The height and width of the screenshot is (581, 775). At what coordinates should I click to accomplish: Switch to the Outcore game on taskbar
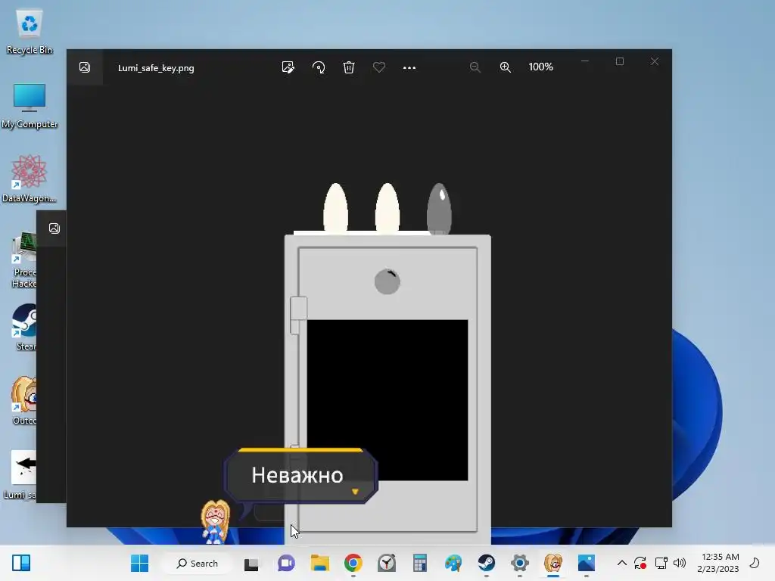click(553, 563)
